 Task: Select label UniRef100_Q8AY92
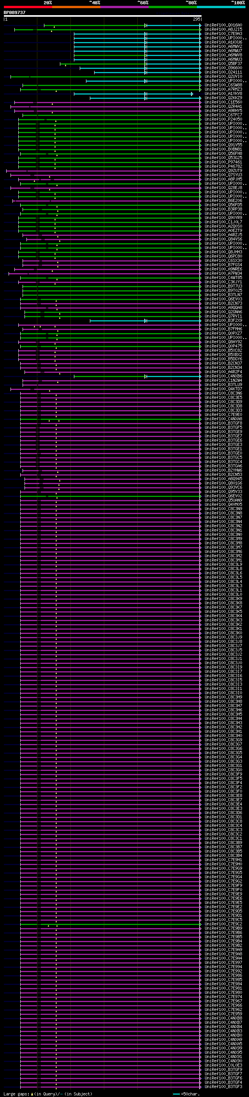[223, 342]
